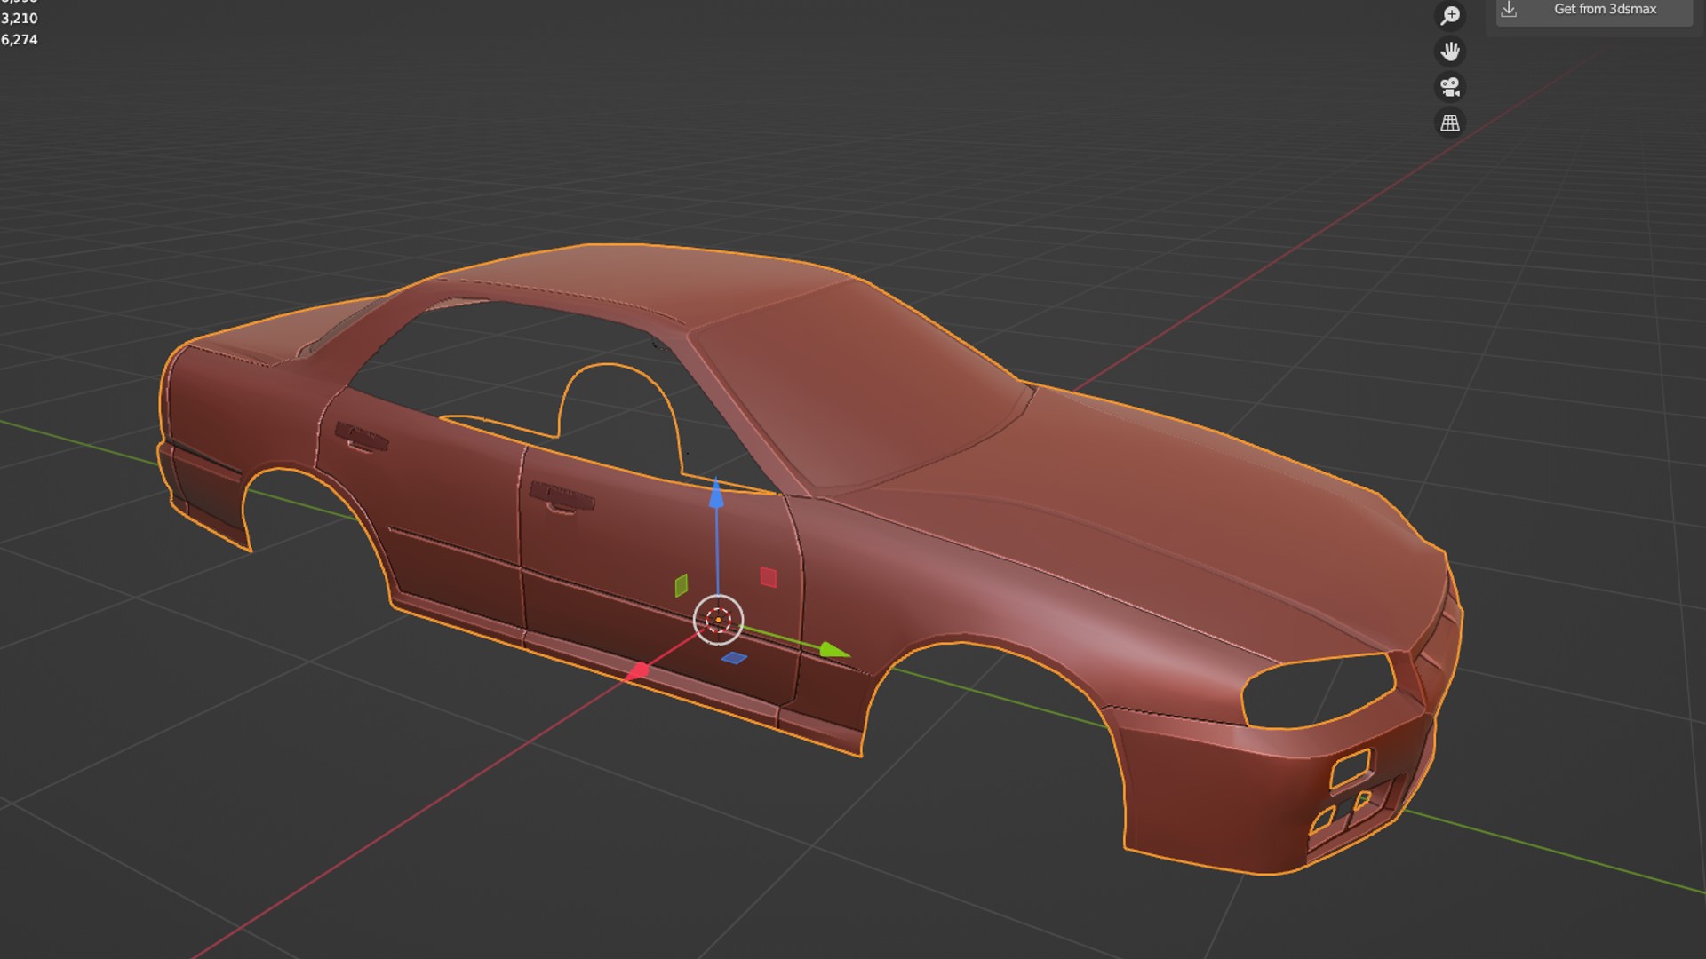The image size is (1706, 959).
Task: Switch perspective/orthographic with the grid icon
Action: pyautogui.click(x=1450, y=123)
